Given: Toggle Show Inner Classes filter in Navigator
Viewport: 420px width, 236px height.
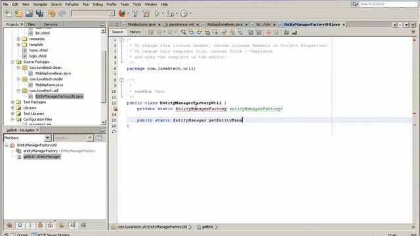Looking at the screenshot, I should [x=51, y=225].
